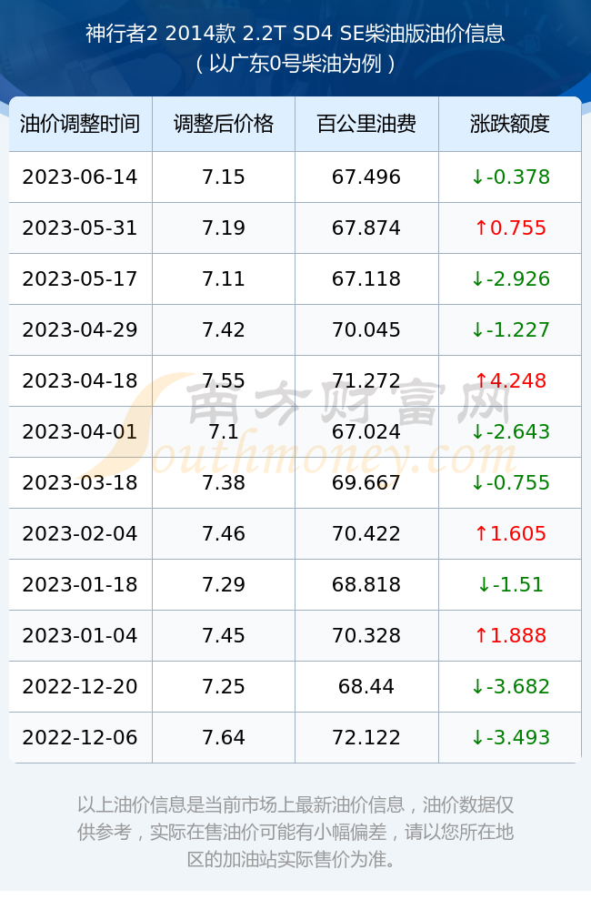Click the subtitle 以广东0号柴油为例
Viewport: 591px width, 910px height.
[x=295, y=64]
